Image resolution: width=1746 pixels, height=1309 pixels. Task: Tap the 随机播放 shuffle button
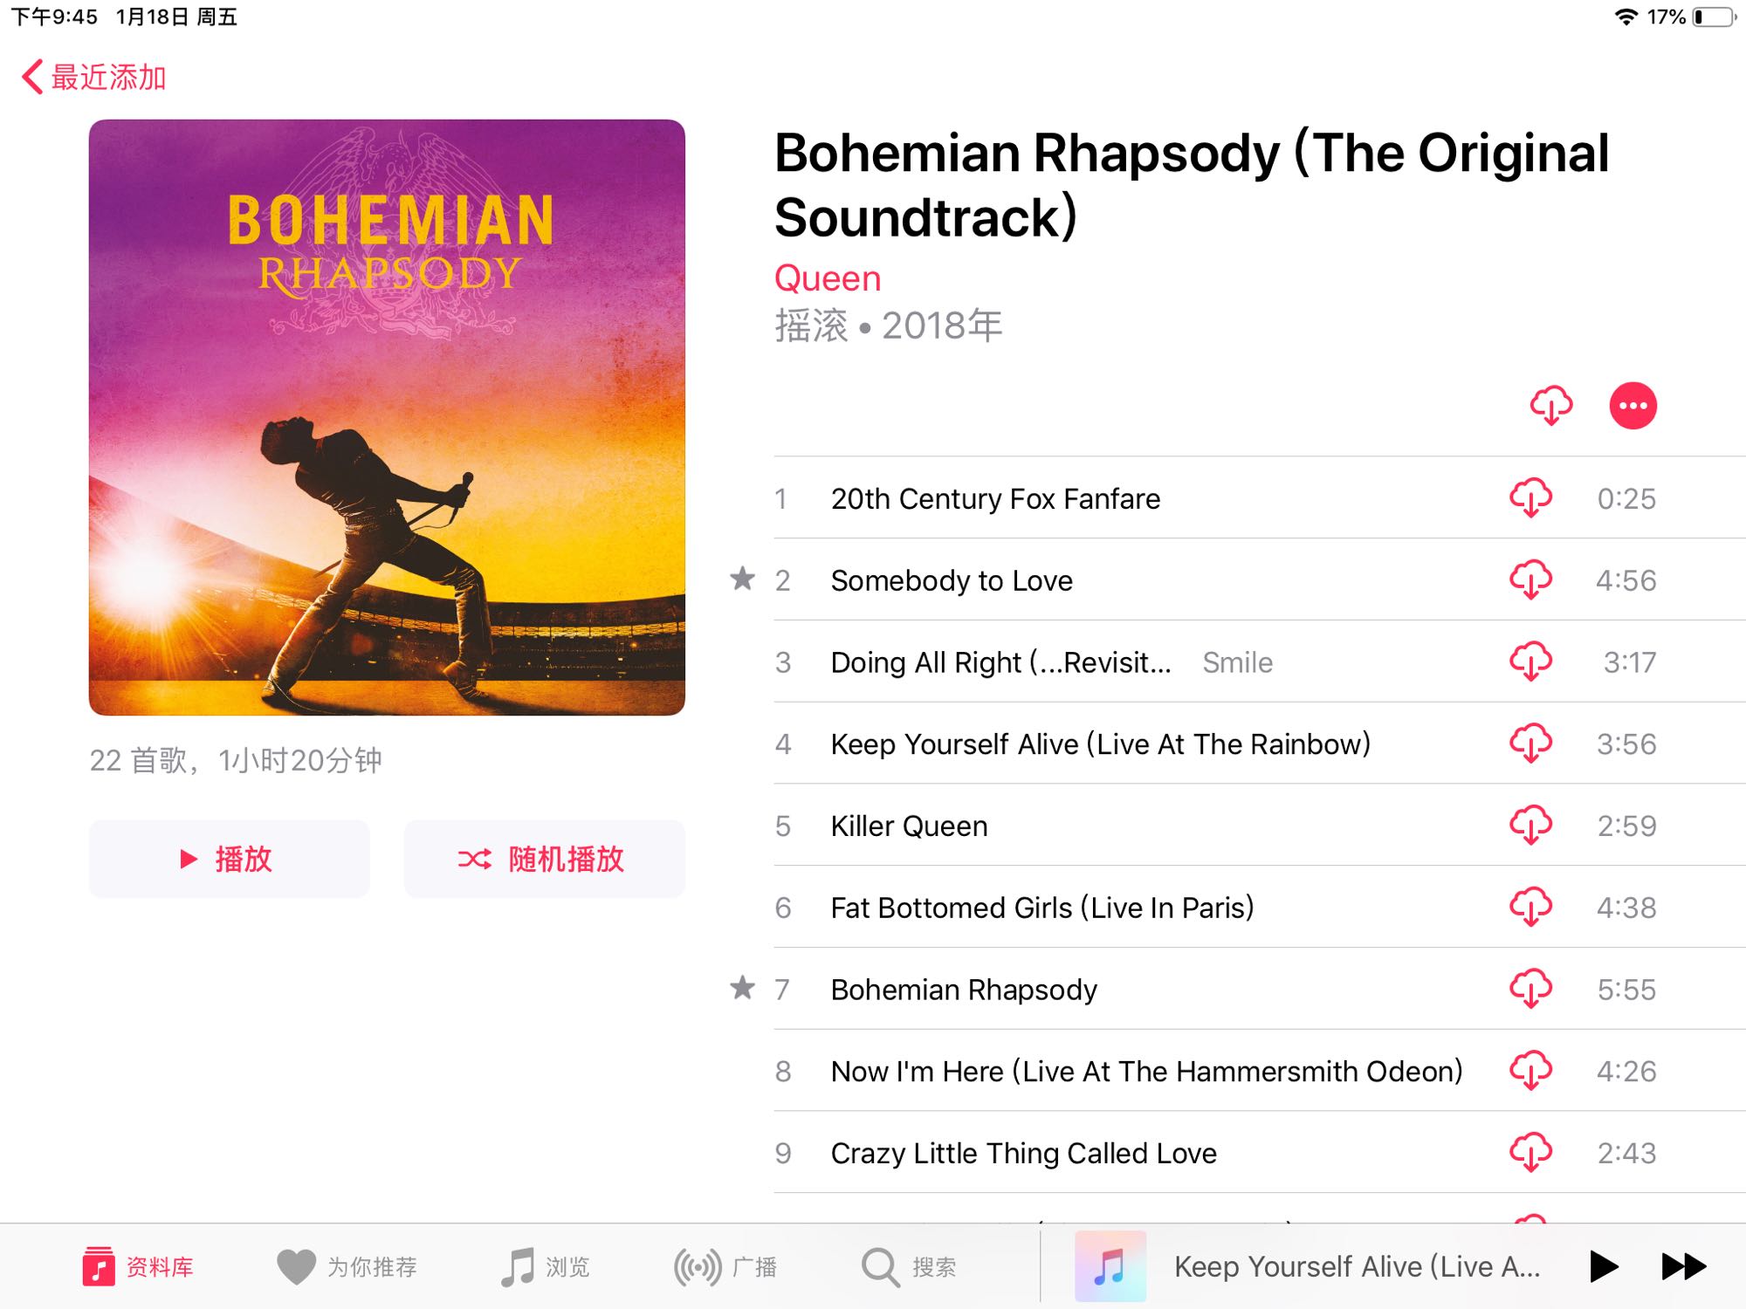(544, 859)
